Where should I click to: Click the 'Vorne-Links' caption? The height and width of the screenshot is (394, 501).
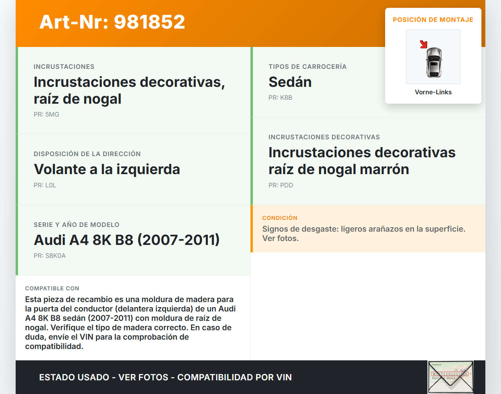(433, 92)
